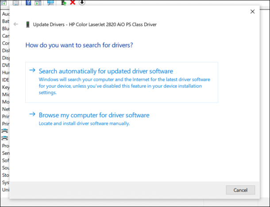The image size is (270, 207).
Task: Select Sensors ('Sen') in Device Manager tree
Action: 6,153
